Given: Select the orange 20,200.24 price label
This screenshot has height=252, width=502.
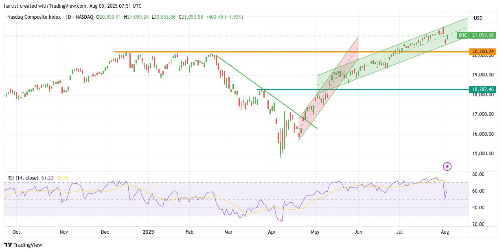Looking at the screenshot, I should [x=483, y=52].
